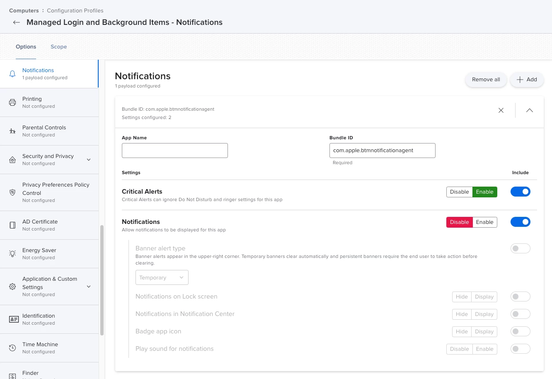Turn off the Notifications include switch

point(521,222)
